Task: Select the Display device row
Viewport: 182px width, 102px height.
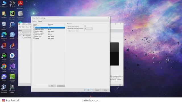Action: click(x=49, y=38)
